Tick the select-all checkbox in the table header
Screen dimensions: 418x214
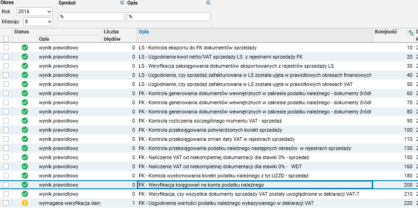[x=6, y=39]
